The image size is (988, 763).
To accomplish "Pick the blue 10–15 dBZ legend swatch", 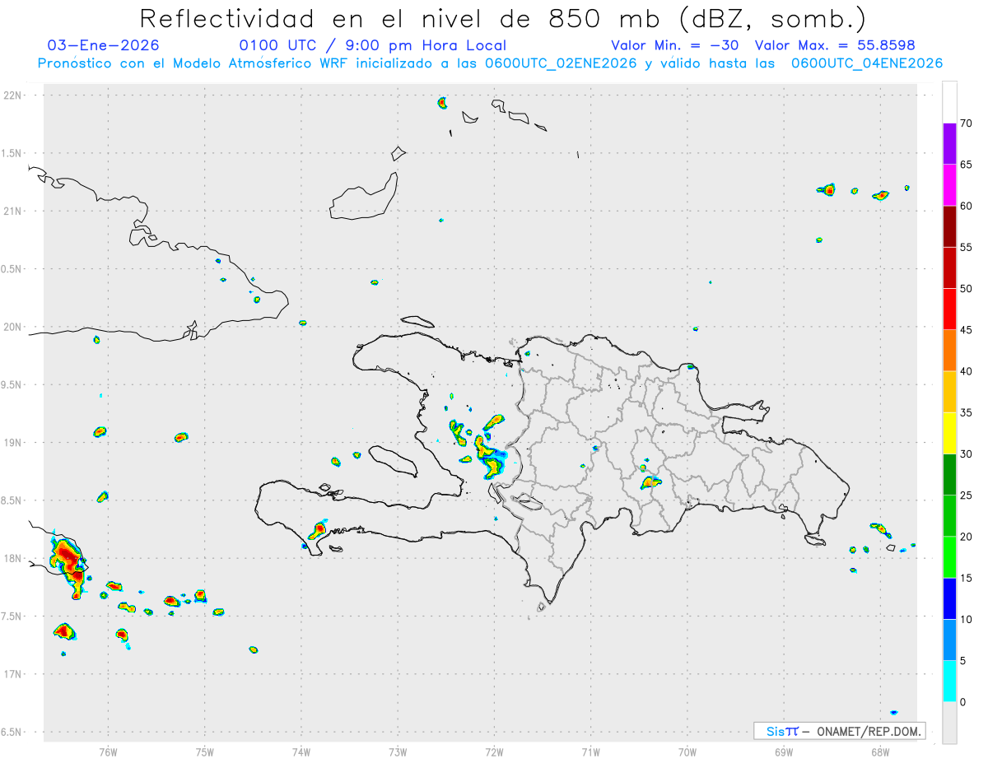I will [949, 598].
